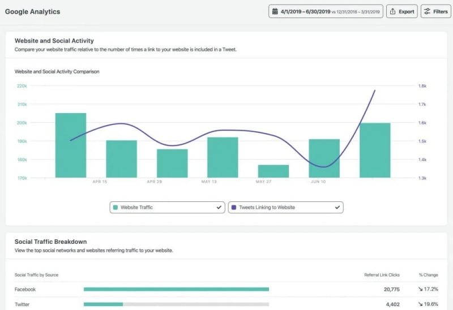
Task: Uncheck the Website Traffic checkmark
Action: tap(219, 208)
